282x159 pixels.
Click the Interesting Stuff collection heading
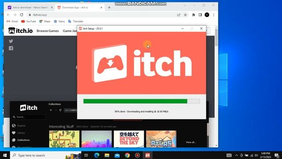click(x=61, y=127)
